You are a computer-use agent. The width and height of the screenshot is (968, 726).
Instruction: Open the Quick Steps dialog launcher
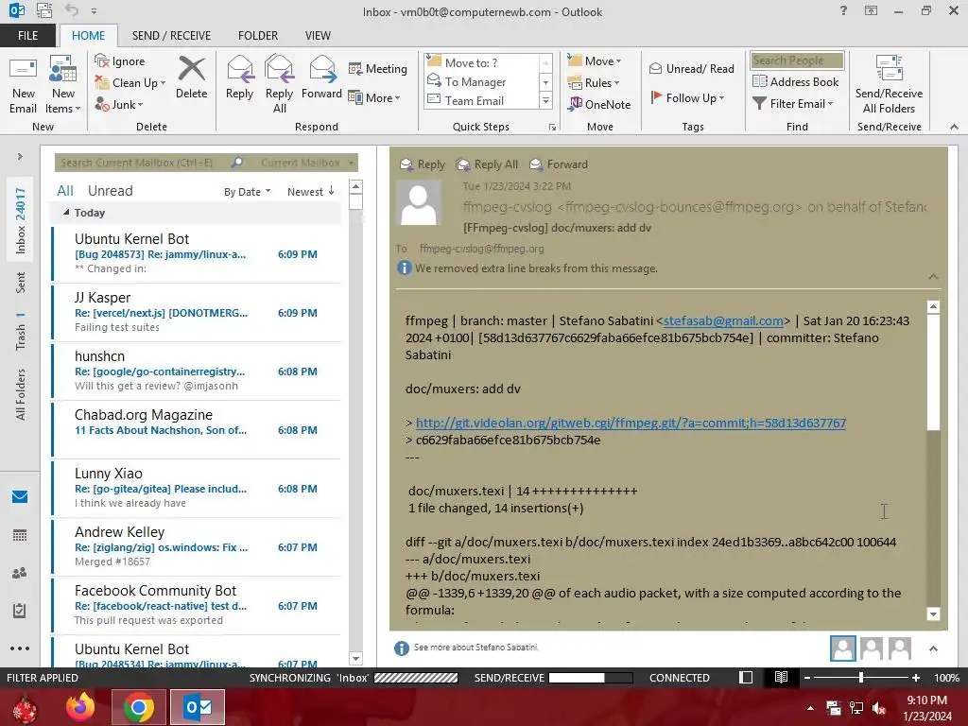click(552, 128)
